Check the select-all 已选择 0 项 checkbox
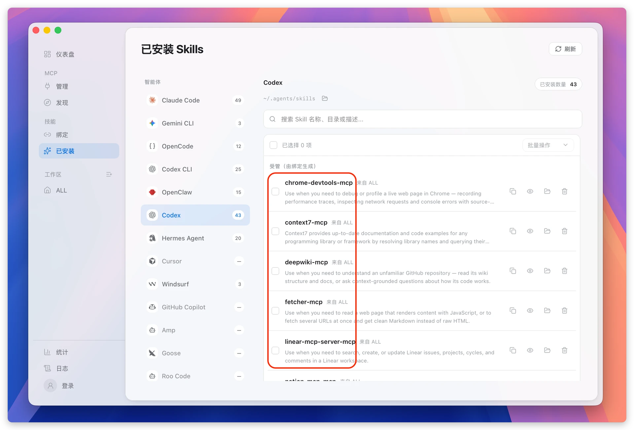Image resolution: width=634 pixels, height=430 pixels. tap(273, 145)
